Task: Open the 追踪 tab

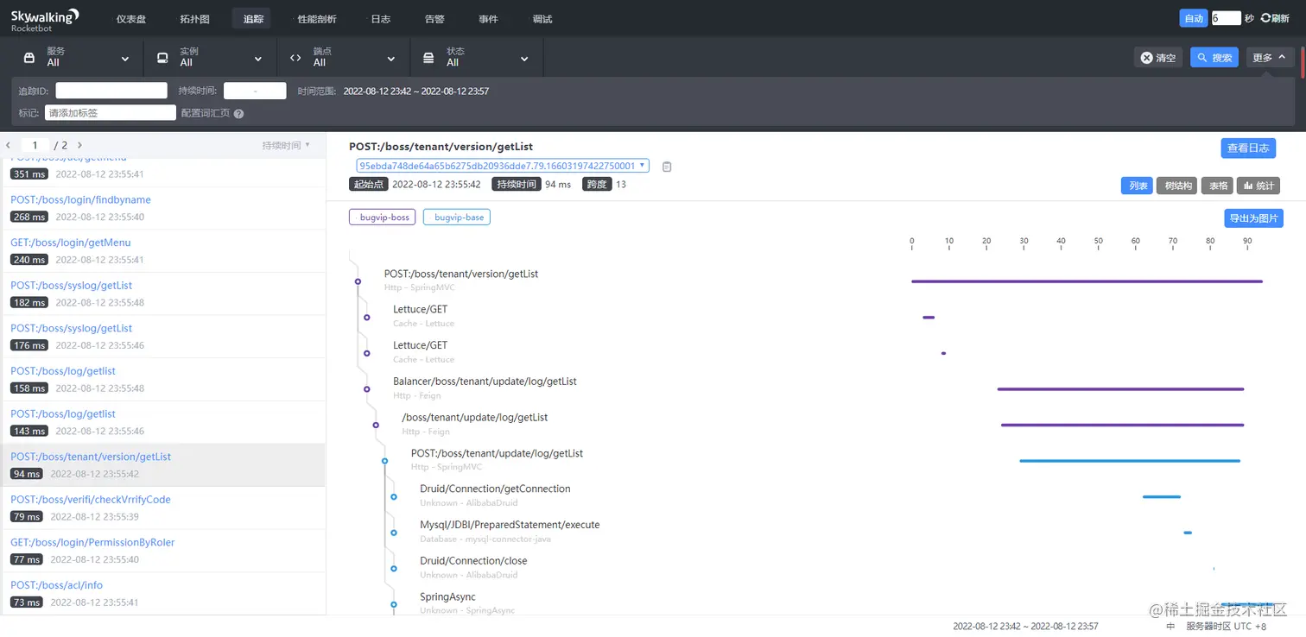Action: pyautogui.click(x=253, y=19)
